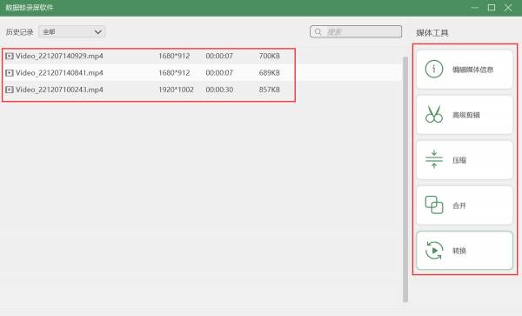Click the magnifier icon in search box
Image resolution: width=522 pixels, height=316 pixels.
pos(318,32)
